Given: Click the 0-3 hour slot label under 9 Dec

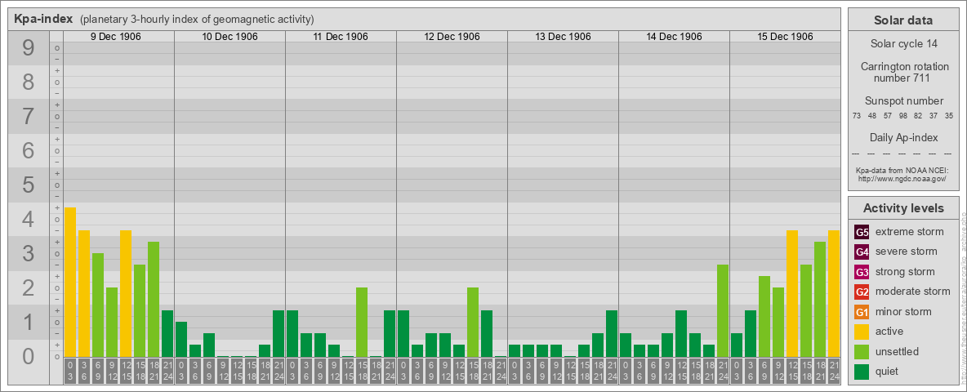Looking at the screenshot, I should 70,371.
